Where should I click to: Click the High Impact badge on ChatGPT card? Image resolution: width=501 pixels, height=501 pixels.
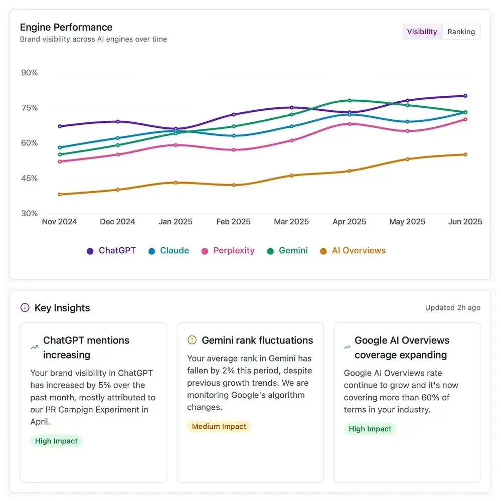tap(56, 441)
